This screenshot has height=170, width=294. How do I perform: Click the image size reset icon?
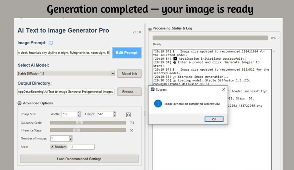coord(128,115)
